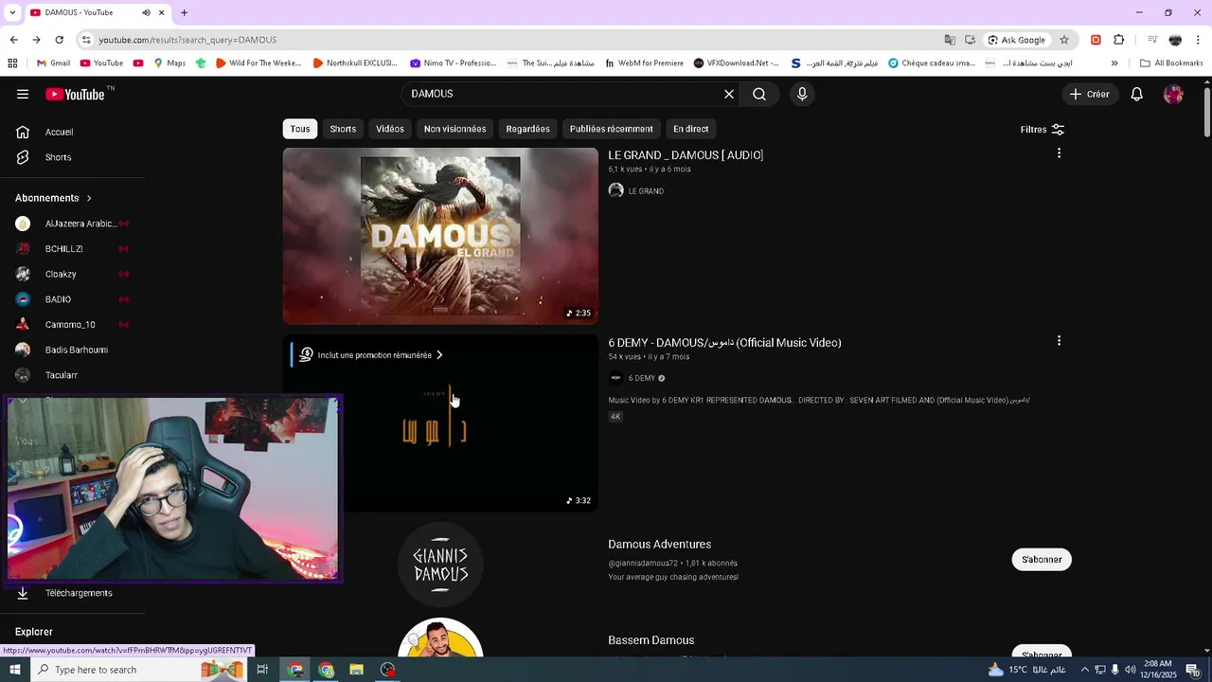
Task: Subscribe to Damous Adventures channel
Action: [x=1042, y=560]
